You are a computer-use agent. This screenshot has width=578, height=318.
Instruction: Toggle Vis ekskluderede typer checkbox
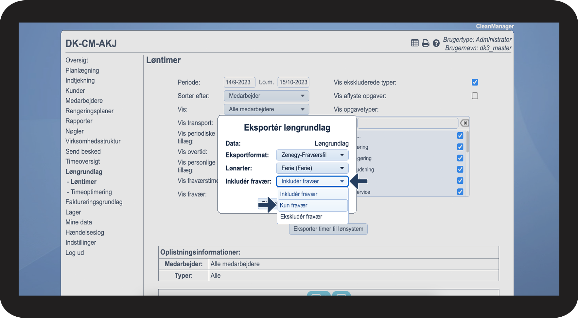475,82
